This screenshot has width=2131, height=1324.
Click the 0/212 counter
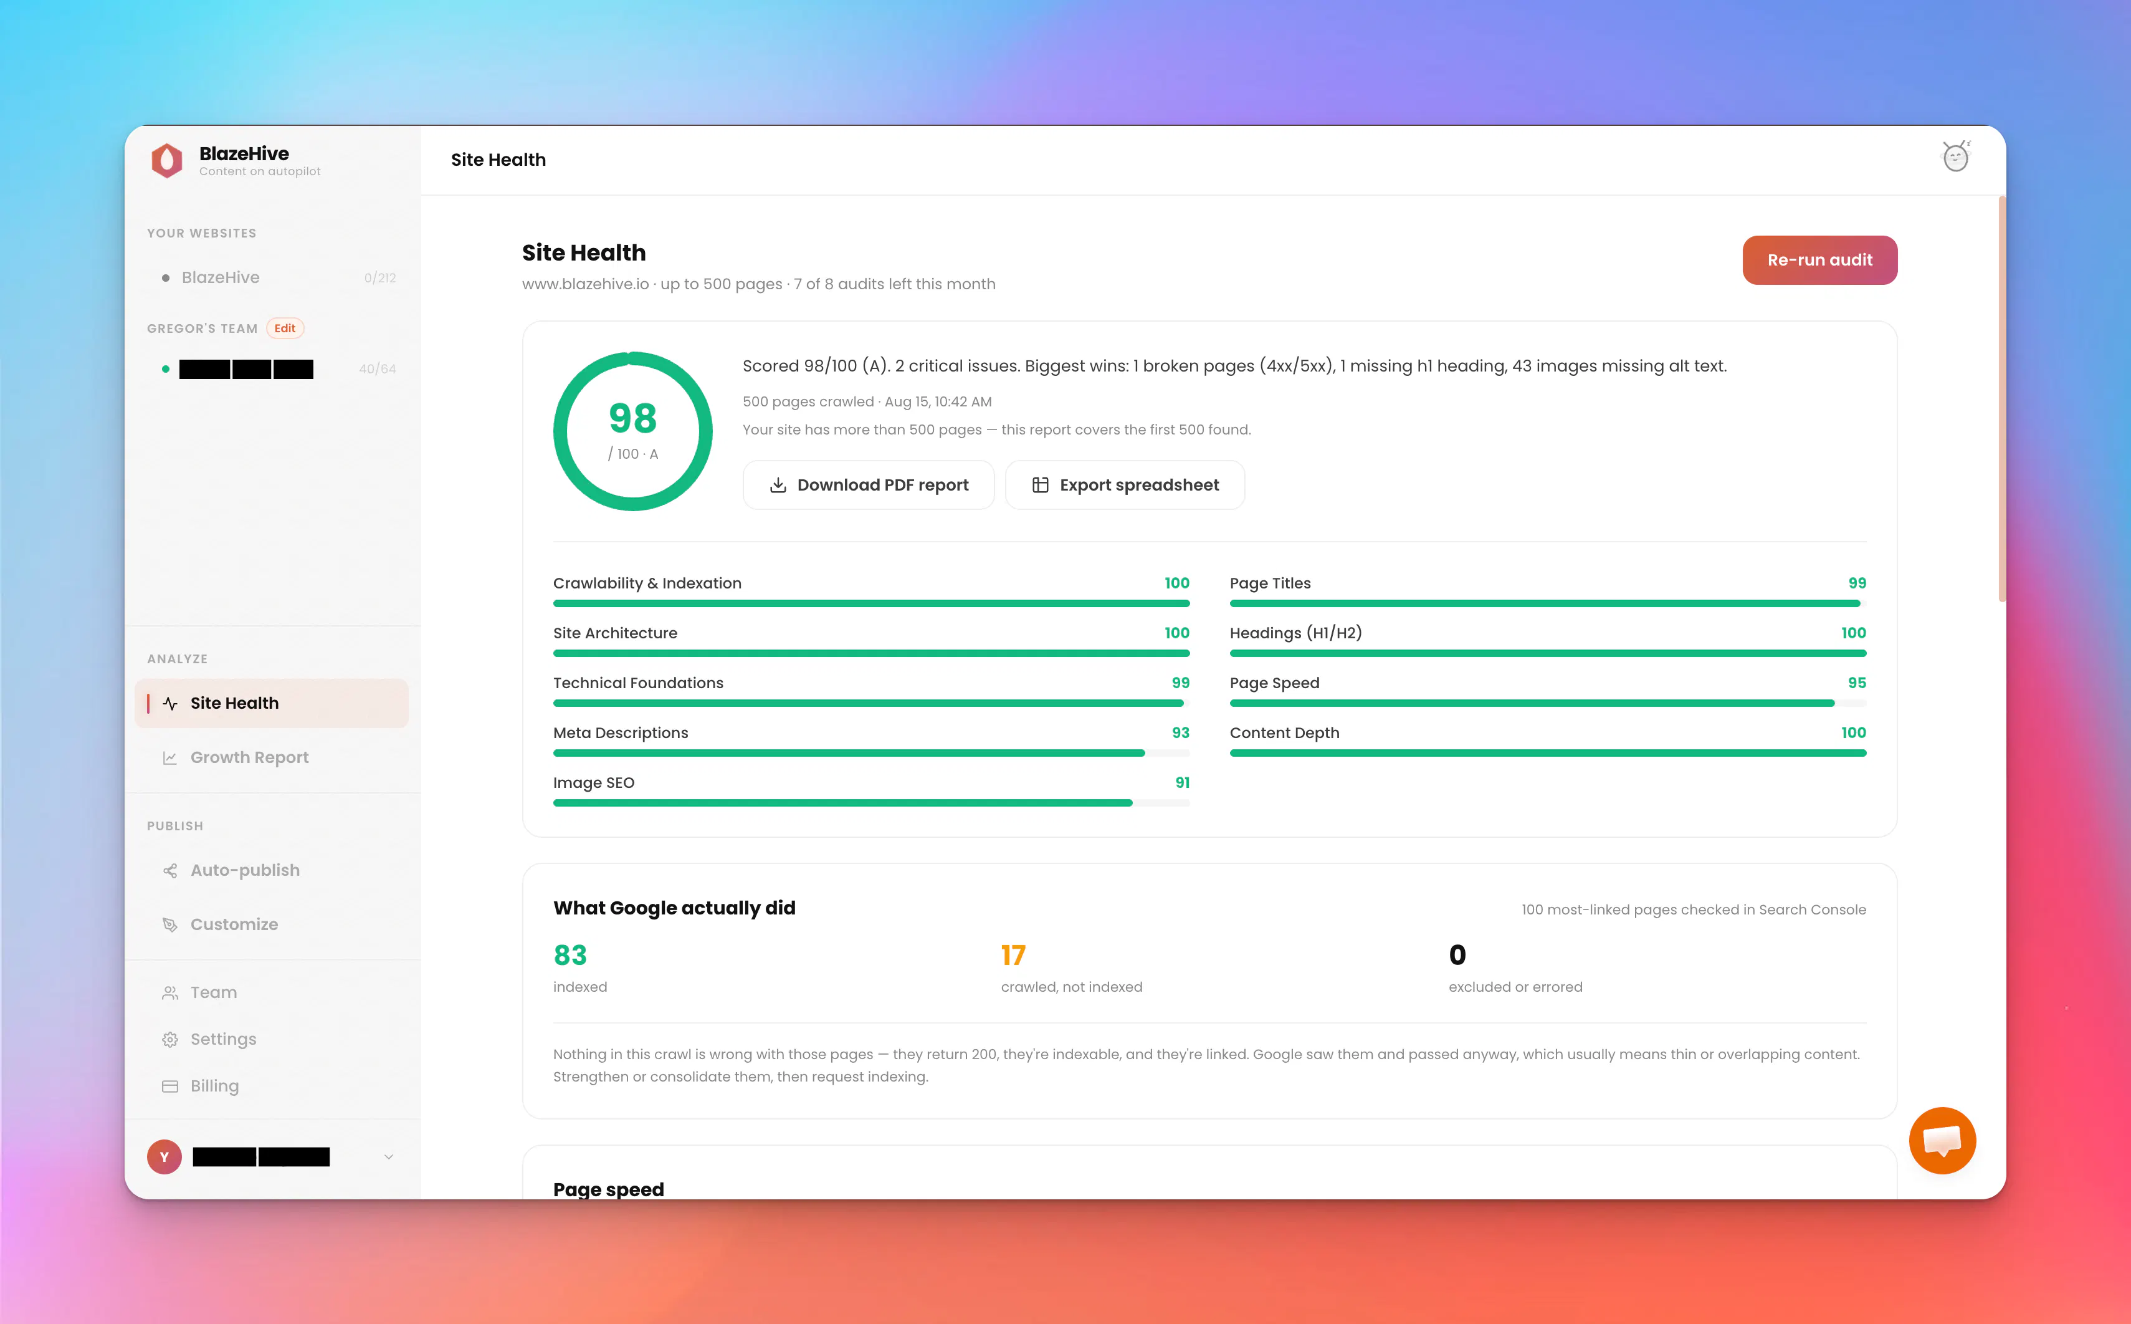[x=380, y=277]
